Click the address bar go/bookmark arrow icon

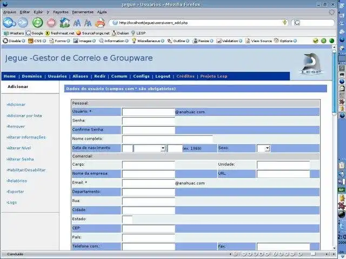[285, 23]
